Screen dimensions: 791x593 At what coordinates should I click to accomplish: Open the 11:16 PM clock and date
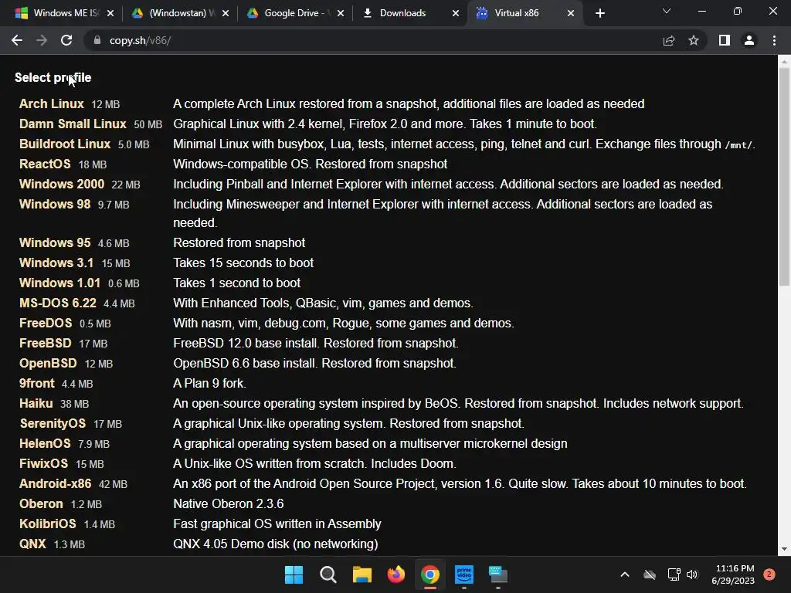pos(733,574)
